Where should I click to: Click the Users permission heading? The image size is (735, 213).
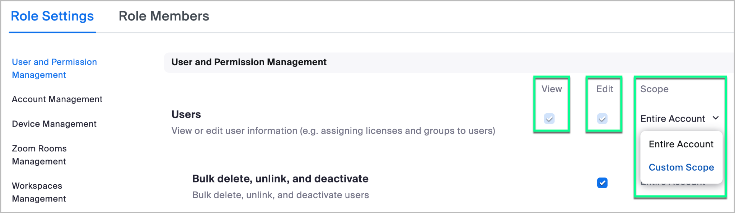tap(186, 114)
